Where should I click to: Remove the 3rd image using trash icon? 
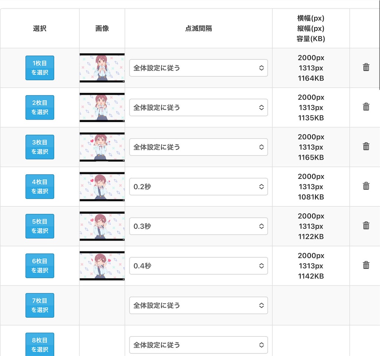[366, 146]
